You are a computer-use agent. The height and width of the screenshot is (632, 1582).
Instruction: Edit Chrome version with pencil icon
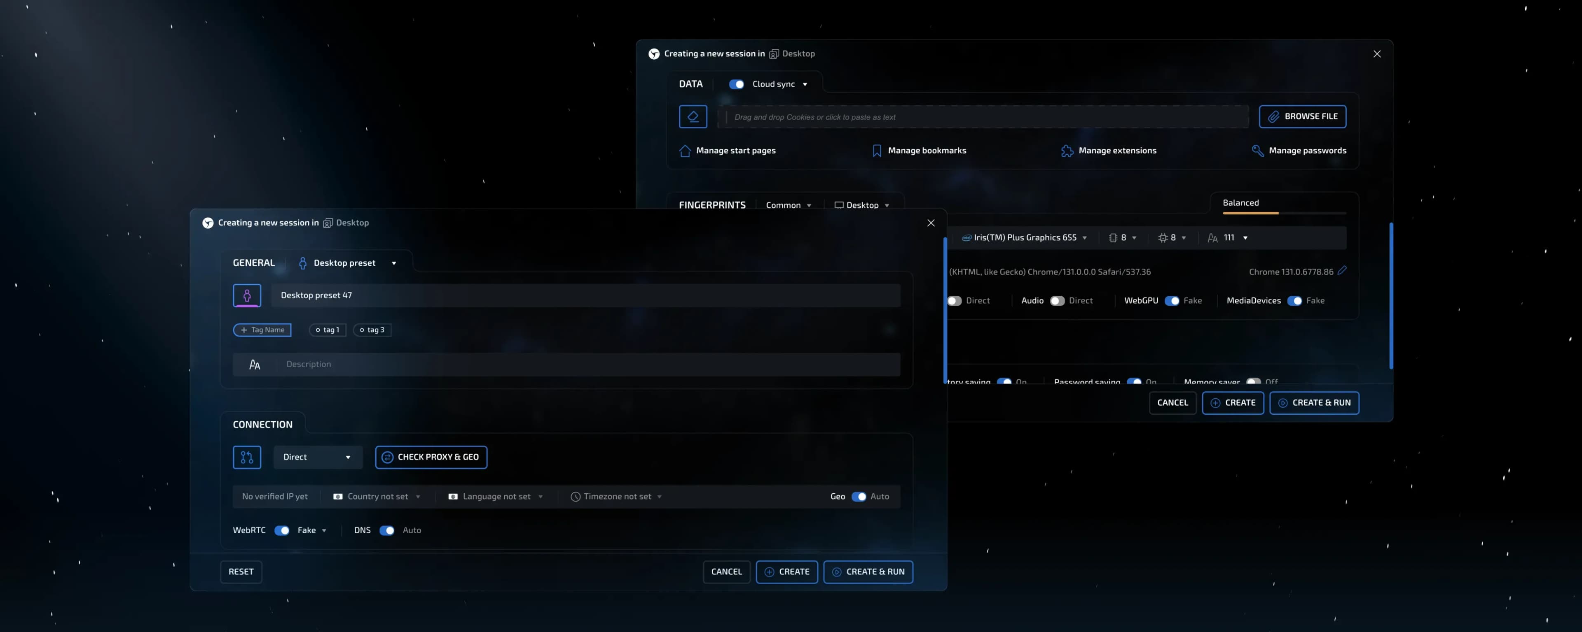(x=1342, y=271)
